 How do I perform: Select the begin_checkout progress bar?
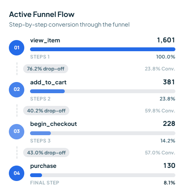[103, 133]
